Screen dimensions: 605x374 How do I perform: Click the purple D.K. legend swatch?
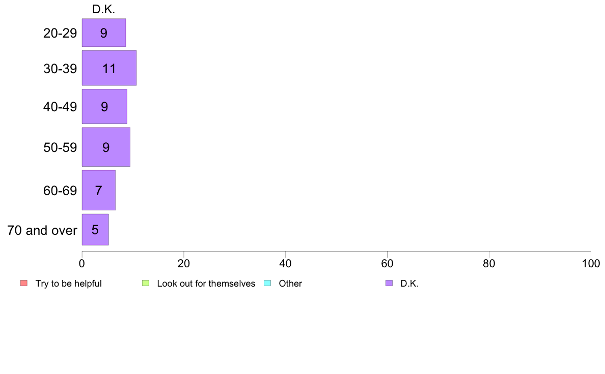389,283
